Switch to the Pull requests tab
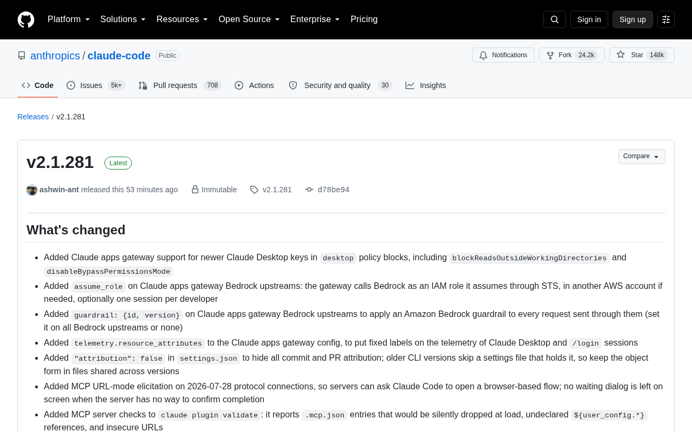The width and height of the screenshot is (692, 432). (180, 85)
